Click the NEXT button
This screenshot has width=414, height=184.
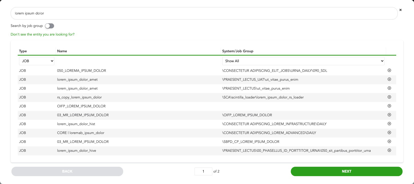(347, 171)
